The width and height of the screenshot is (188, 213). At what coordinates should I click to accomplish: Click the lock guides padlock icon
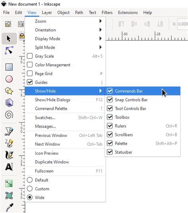[22, 36]
